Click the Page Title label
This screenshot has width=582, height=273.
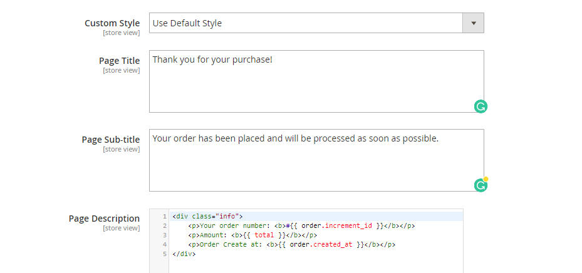(120, 61)
